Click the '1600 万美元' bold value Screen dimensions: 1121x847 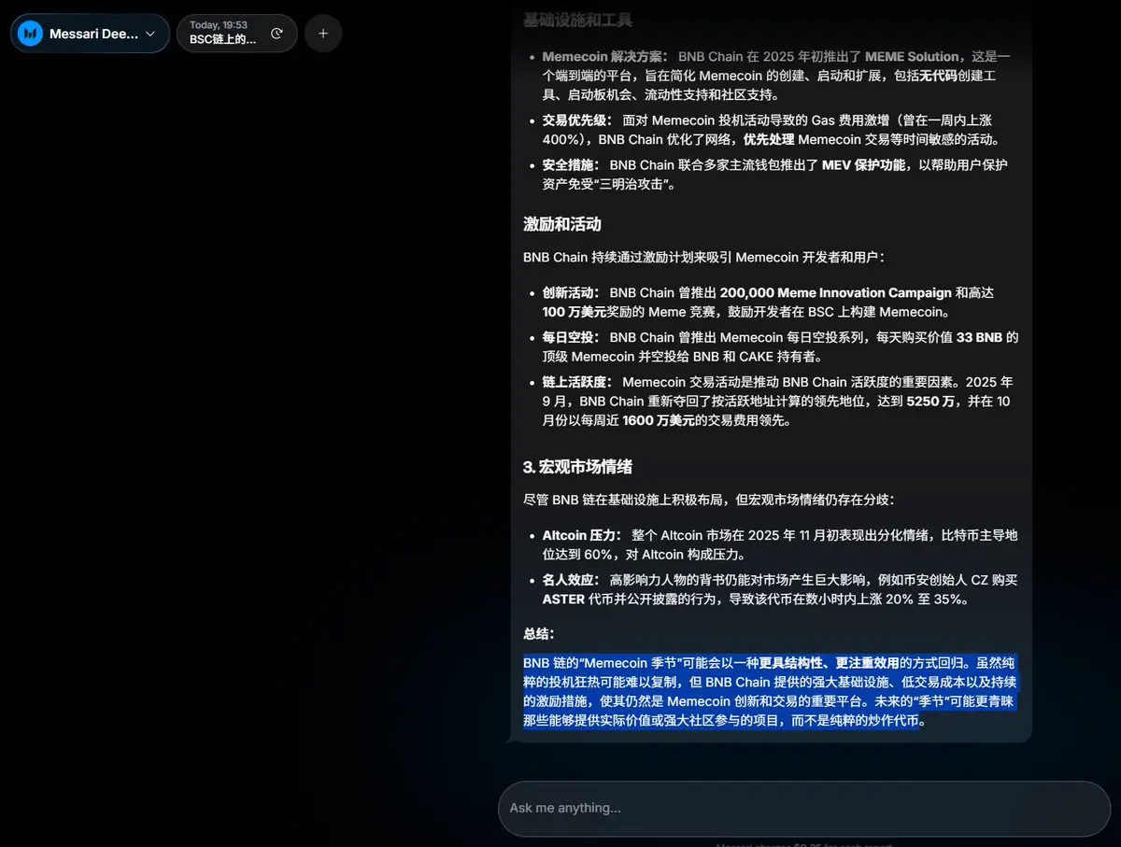pyautogui.click(x=660, y=421)
